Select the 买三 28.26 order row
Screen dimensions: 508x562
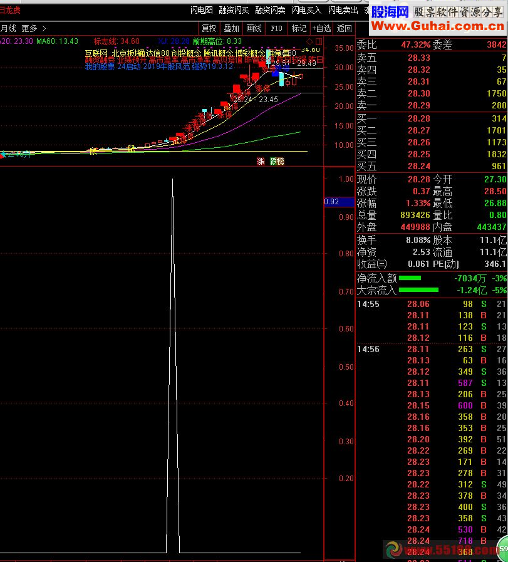[x=432, y=143]
